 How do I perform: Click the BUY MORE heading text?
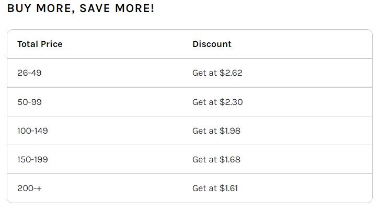(x=40, y=9)
